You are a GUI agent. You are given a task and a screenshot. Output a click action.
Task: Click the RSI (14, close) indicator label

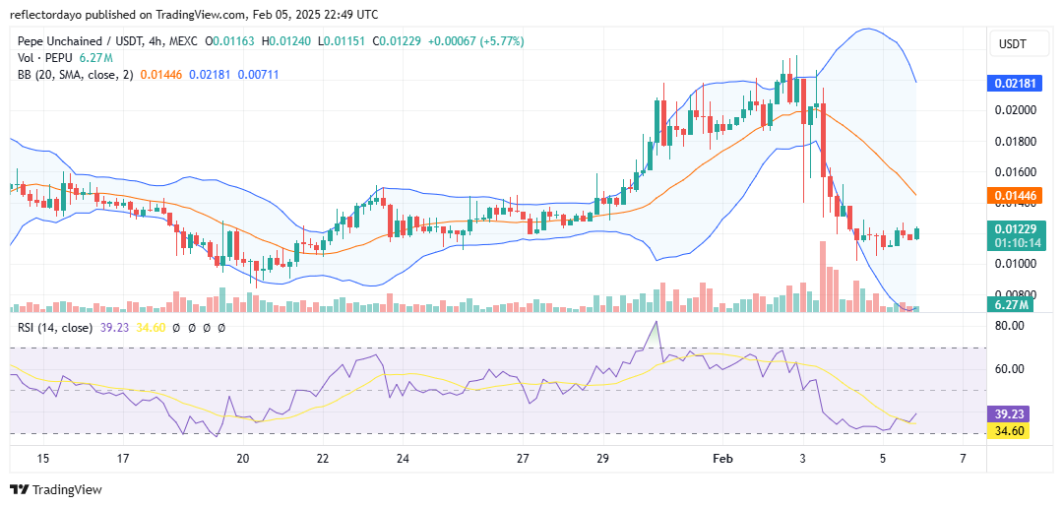54,328
